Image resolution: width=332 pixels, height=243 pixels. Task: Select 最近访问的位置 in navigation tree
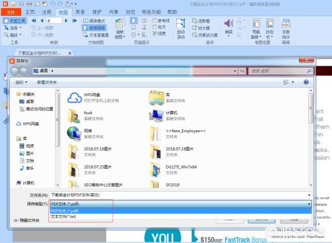(37, 109)
